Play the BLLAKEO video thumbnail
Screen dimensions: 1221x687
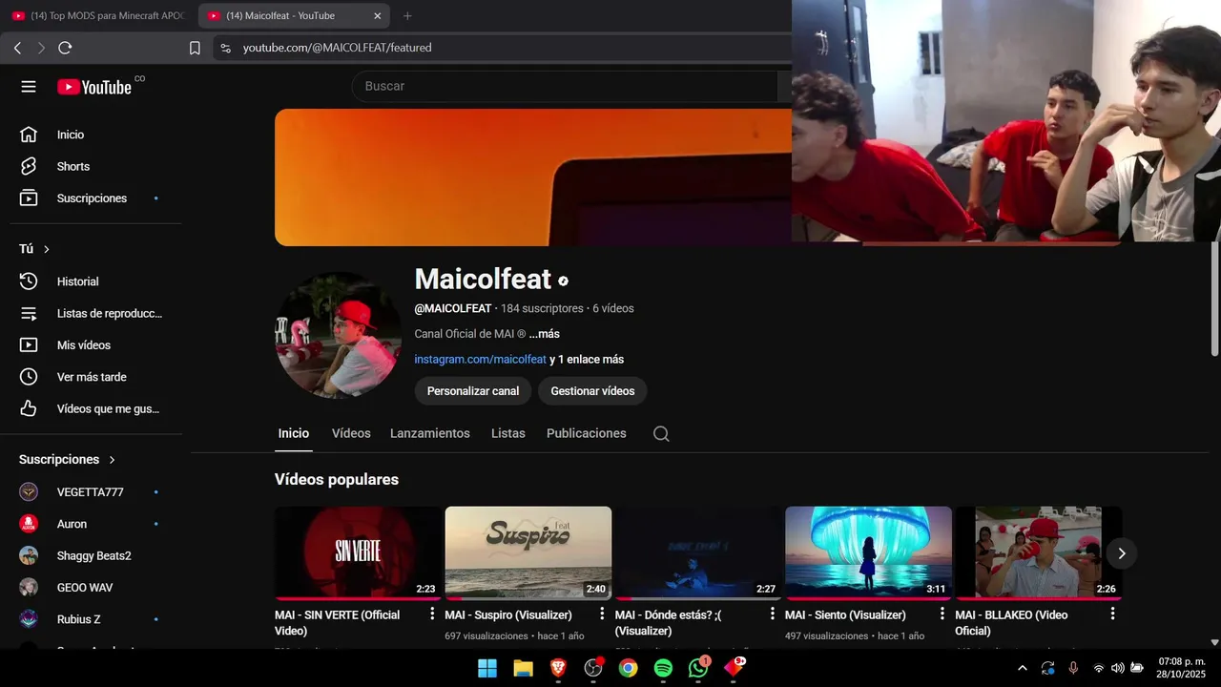tap(1038, 553)
